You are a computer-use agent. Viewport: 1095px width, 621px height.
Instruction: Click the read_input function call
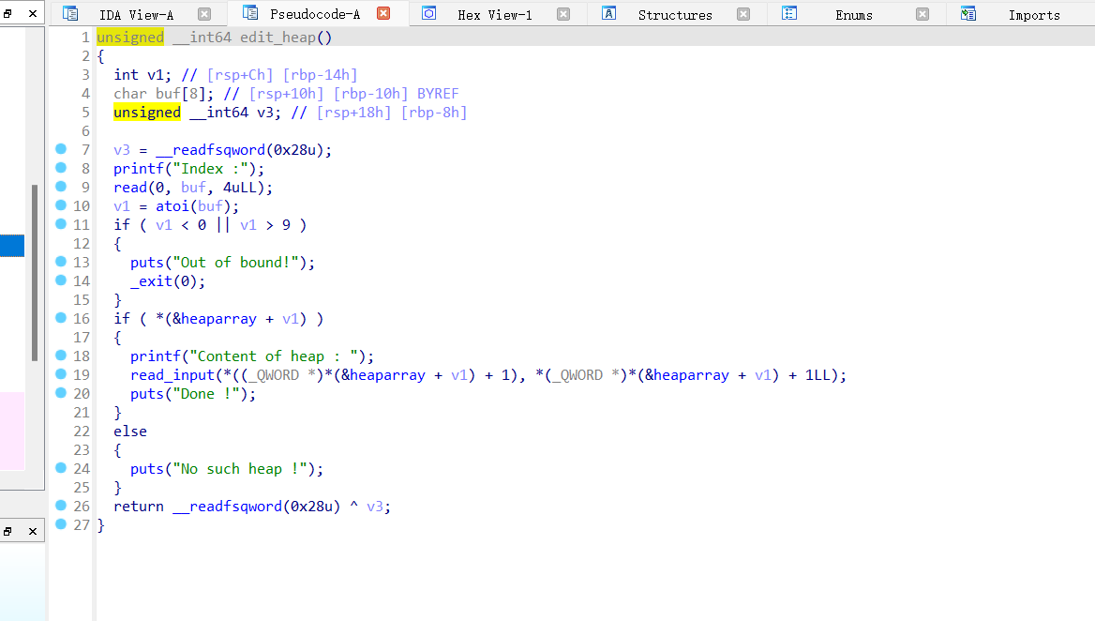(172, 375)
